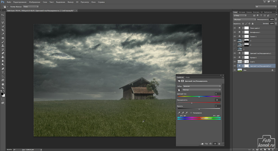Select the Dodge tool

[x=3, y=65]
